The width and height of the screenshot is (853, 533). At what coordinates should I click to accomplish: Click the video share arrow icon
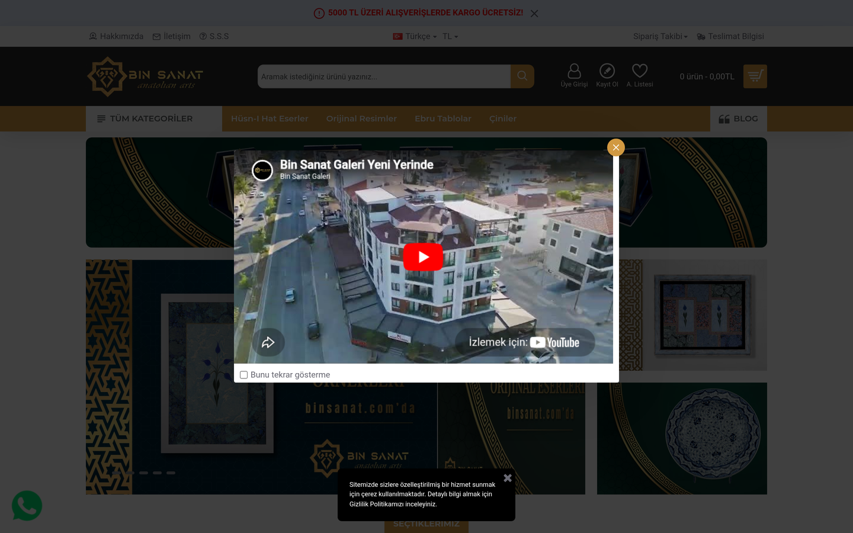point(268,342)
